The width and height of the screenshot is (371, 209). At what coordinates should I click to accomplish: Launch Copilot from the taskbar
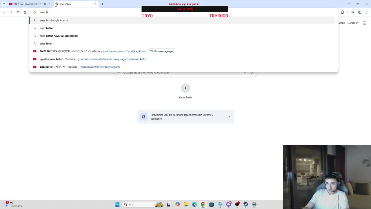(177, 204)
